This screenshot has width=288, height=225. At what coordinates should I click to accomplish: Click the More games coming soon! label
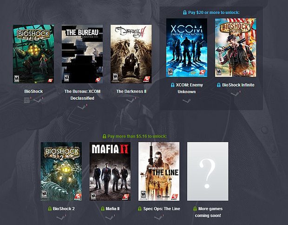(x=210, y=212)
